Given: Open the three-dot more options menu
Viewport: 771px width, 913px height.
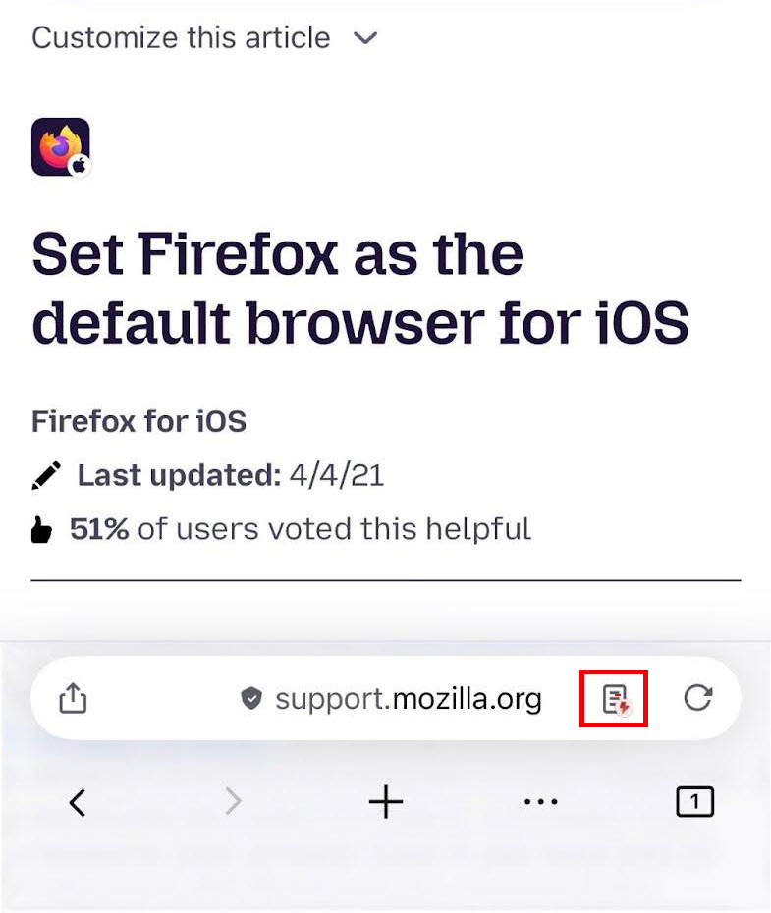Looking at the screenshot, I should 540,803.
